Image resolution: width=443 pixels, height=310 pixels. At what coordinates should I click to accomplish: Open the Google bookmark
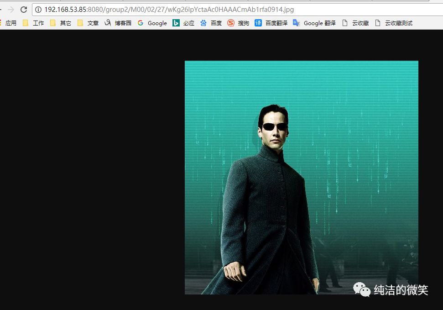click(x=152, y=23)
